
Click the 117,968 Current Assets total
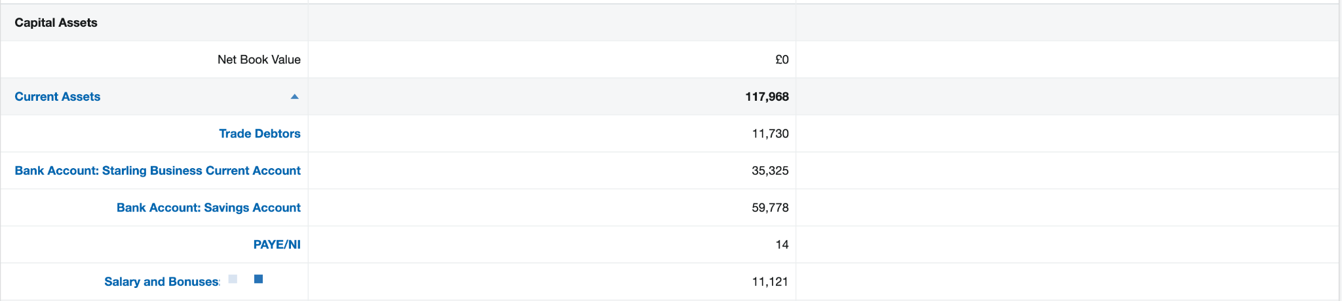point(767,97)
